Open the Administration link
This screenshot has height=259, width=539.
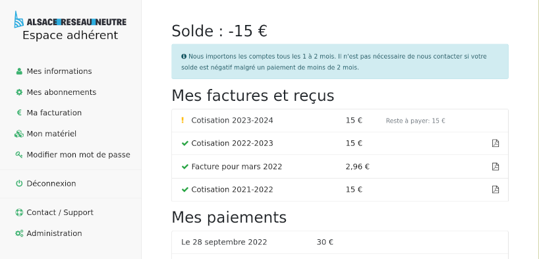click(54, 233)
